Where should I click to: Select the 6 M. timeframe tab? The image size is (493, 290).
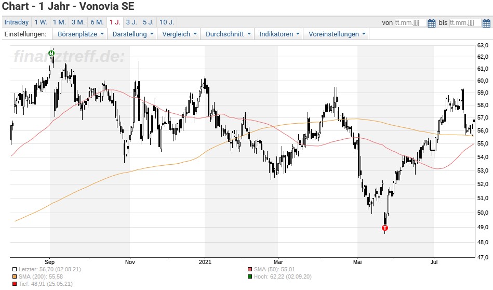(x=97, y=22)
